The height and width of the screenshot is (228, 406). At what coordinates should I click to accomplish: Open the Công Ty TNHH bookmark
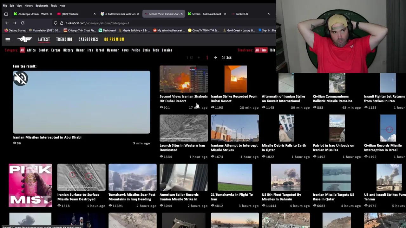click(x=204, y=30)
